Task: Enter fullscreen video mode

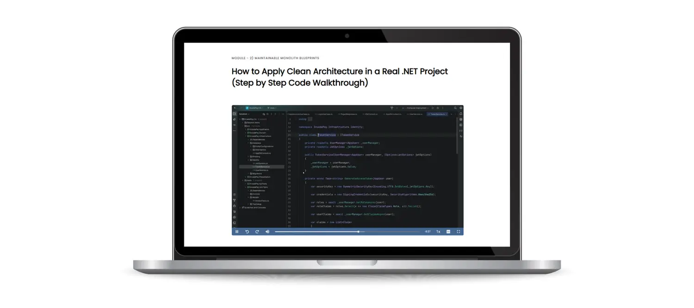Action: 459,232
